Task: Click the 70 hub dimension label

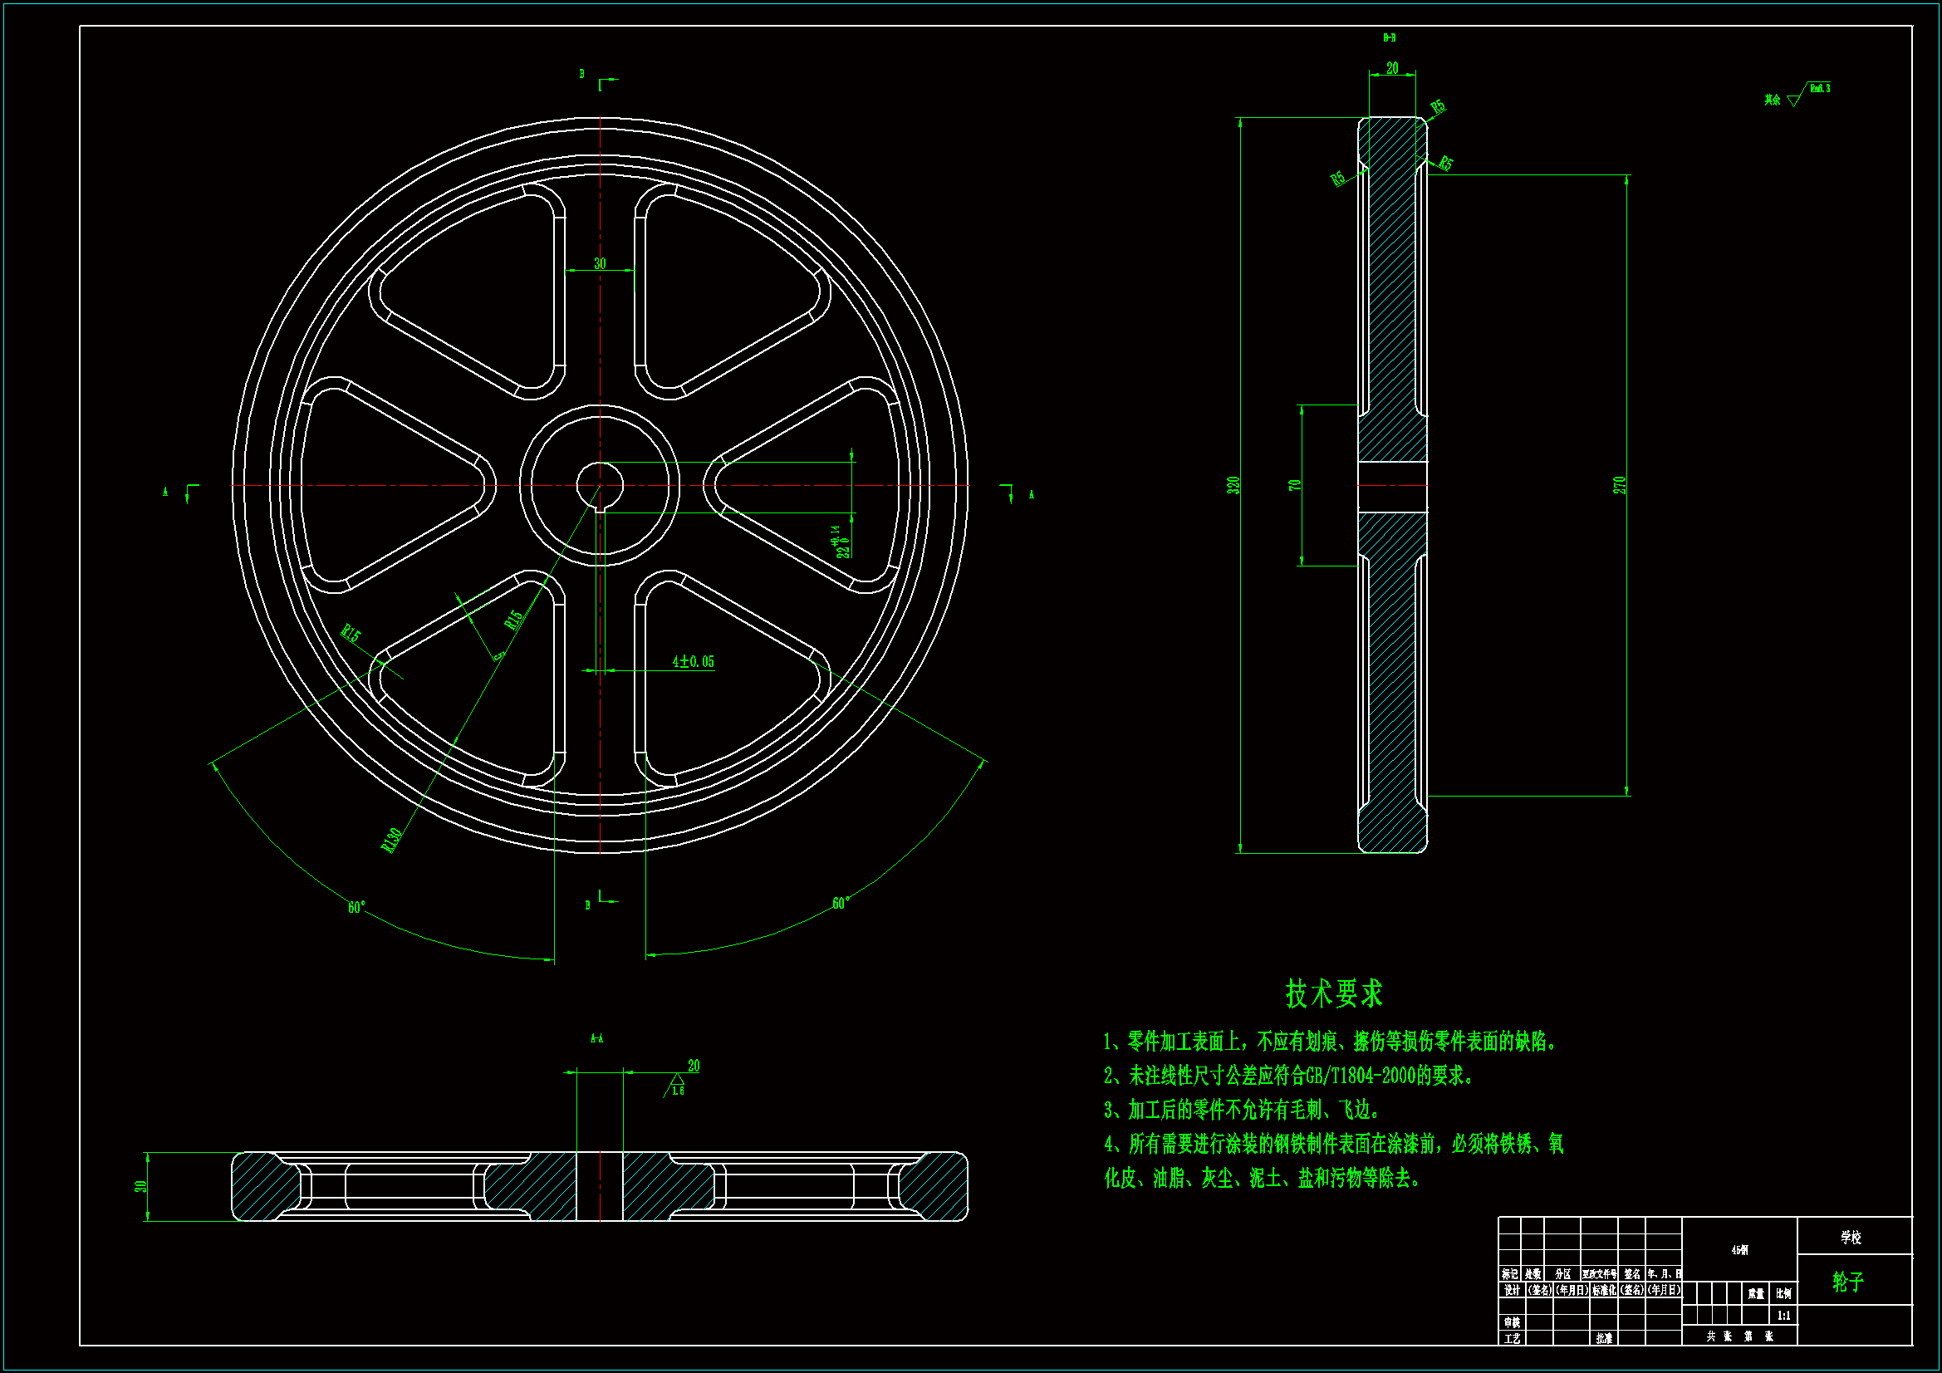Action: pos(1294,485)
